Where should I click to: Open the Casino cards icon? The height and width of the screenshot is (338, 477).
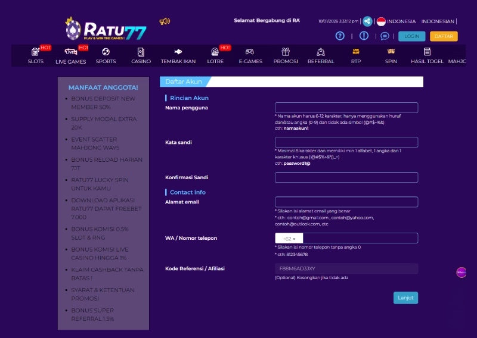point(141,52)
